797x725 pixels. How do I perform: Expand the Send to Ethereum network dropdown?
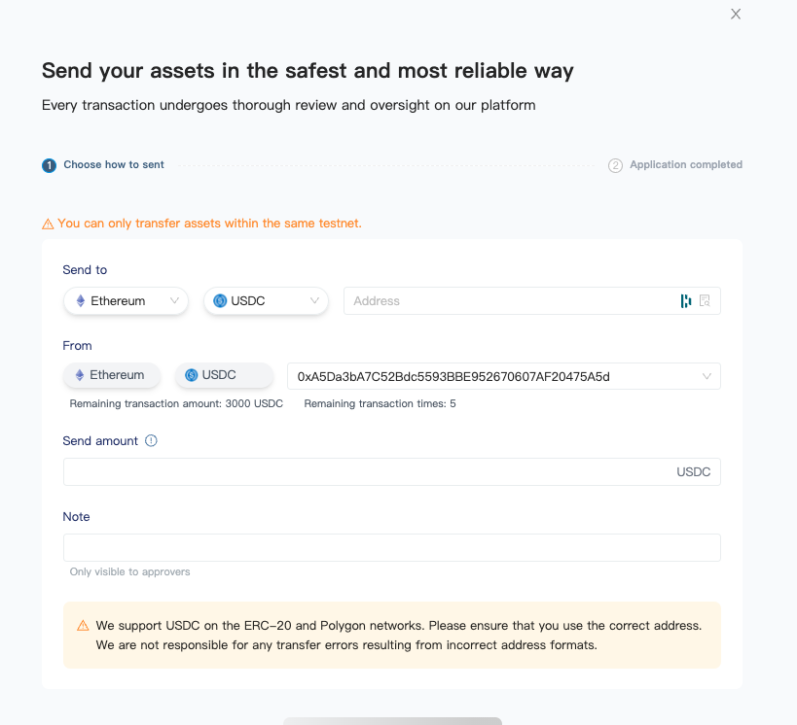point(175,301)
